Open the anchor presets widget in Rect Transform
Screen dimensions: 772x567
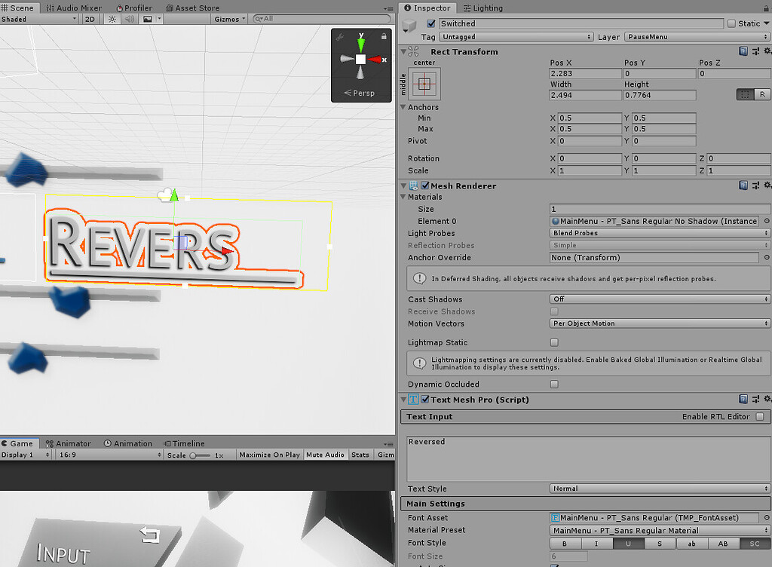click(x=425, y=83)
